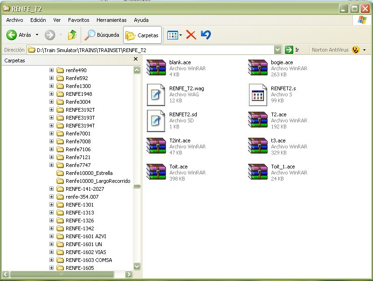Open the Herramientas menu
The height and width of the screenshot is (281, 373).
coord(111,20)
